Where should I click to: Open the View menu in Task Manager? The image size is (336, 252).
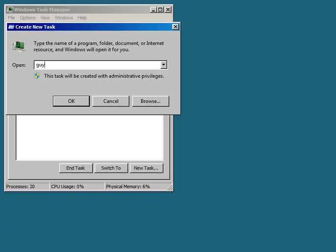tap(45, 18)
